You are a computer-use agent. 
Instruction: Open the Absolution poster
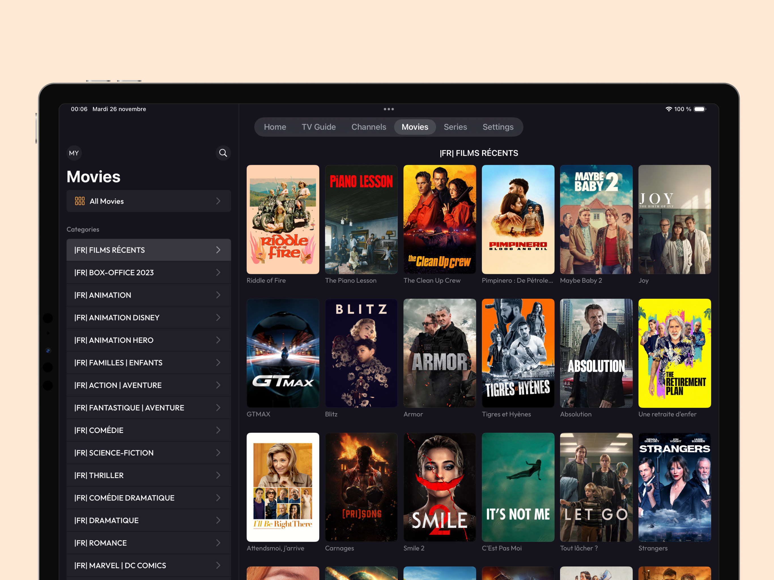click(x=596, y=353)
